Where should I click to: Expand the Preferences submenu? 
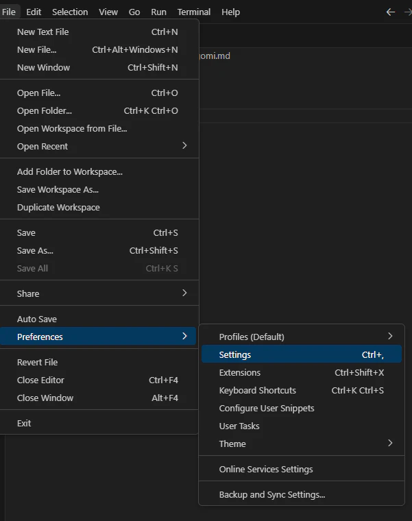point(98,337)
